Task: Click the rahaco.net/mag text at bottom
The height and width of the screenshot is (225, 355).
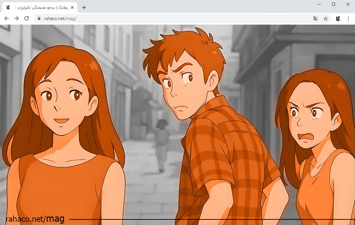Action: (35, 219)
